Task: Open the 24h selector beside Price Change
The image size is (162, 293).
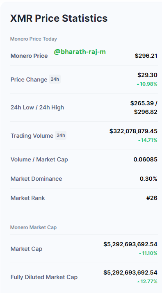Action: point(55,79)
